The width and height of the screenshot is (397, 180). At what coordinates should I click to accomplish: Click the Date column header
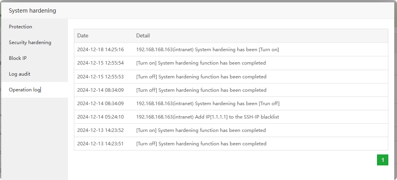click(x=83, y=36)
